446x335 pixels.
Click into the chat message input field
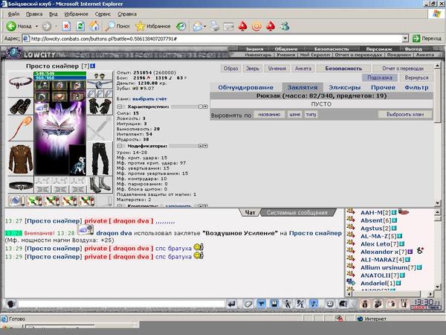(x=121, y=304)
